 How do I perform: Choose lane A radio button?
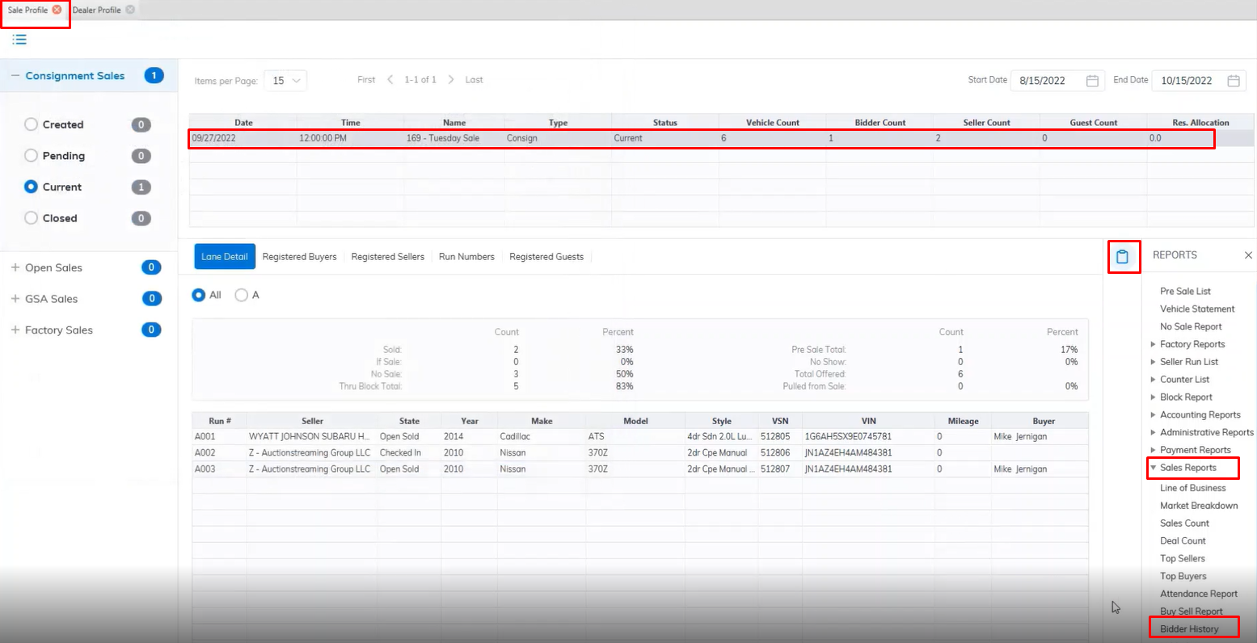241,296
